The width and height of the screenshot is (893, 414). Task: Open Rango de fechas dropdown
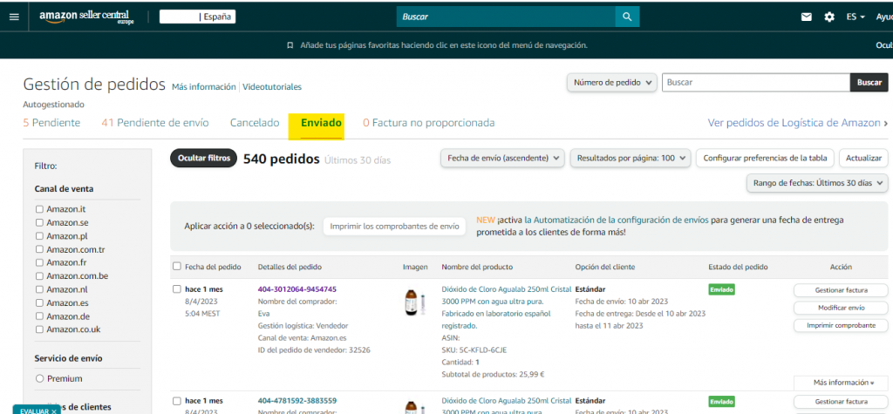pyautogui.click(x=816, y=183)
